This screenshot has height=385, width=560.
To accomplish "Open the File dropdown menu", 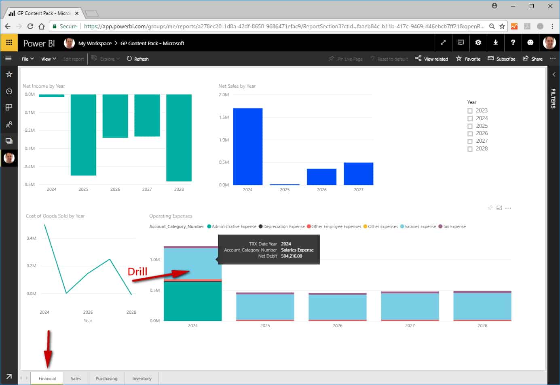I will click(27, 59).
